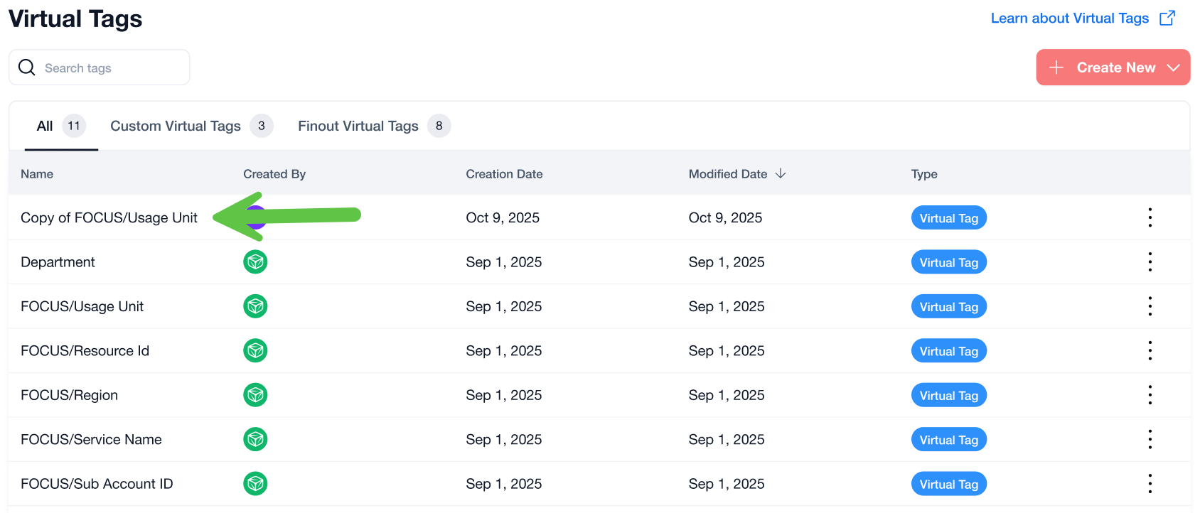The width and height of the screenshot is (1200, 513).
Task: Click the Modified Date sort arrow
Action: [x=781, y=174]
